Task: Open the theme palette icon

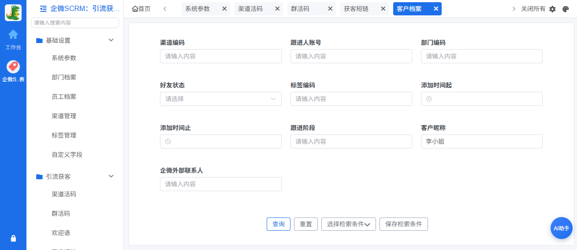Action: 566,9
